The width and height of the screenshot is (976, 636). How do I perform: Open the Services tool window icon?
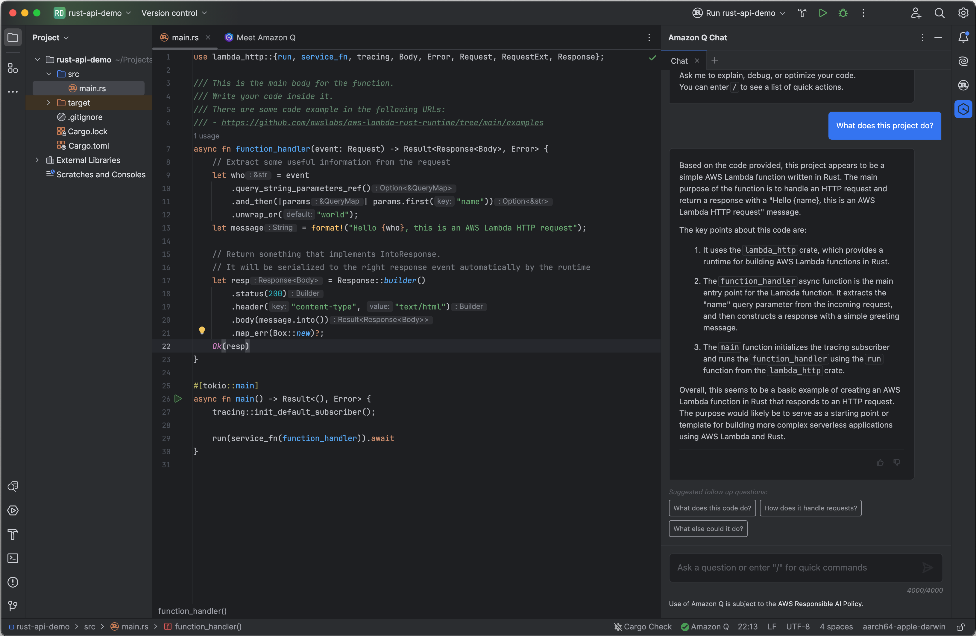click(13, 511)
